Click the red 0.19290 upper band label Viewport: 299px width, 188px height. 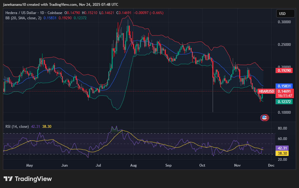284,71
